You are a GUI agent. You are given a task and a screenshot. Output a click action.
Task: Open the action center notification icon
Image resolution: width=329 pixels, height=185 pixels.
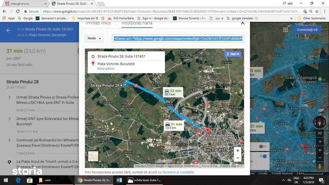321,180
